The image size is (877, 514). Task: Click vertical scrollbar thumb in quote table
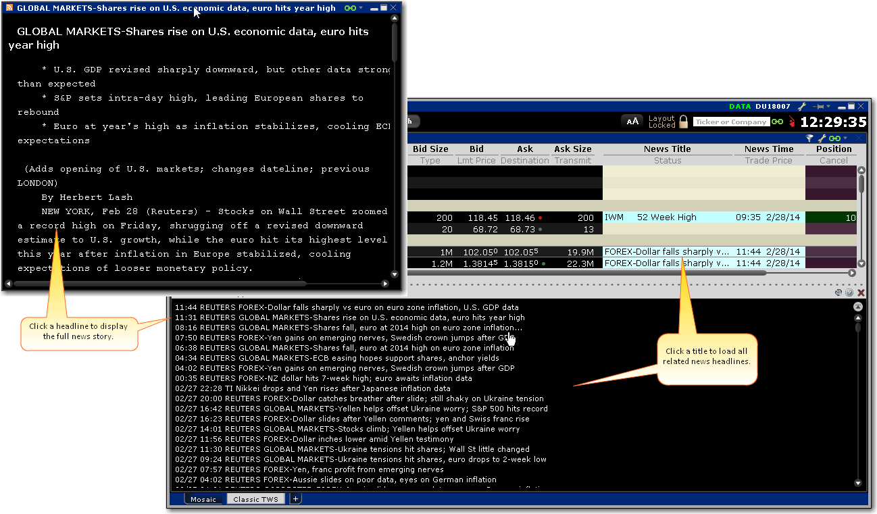coord(861,183)
